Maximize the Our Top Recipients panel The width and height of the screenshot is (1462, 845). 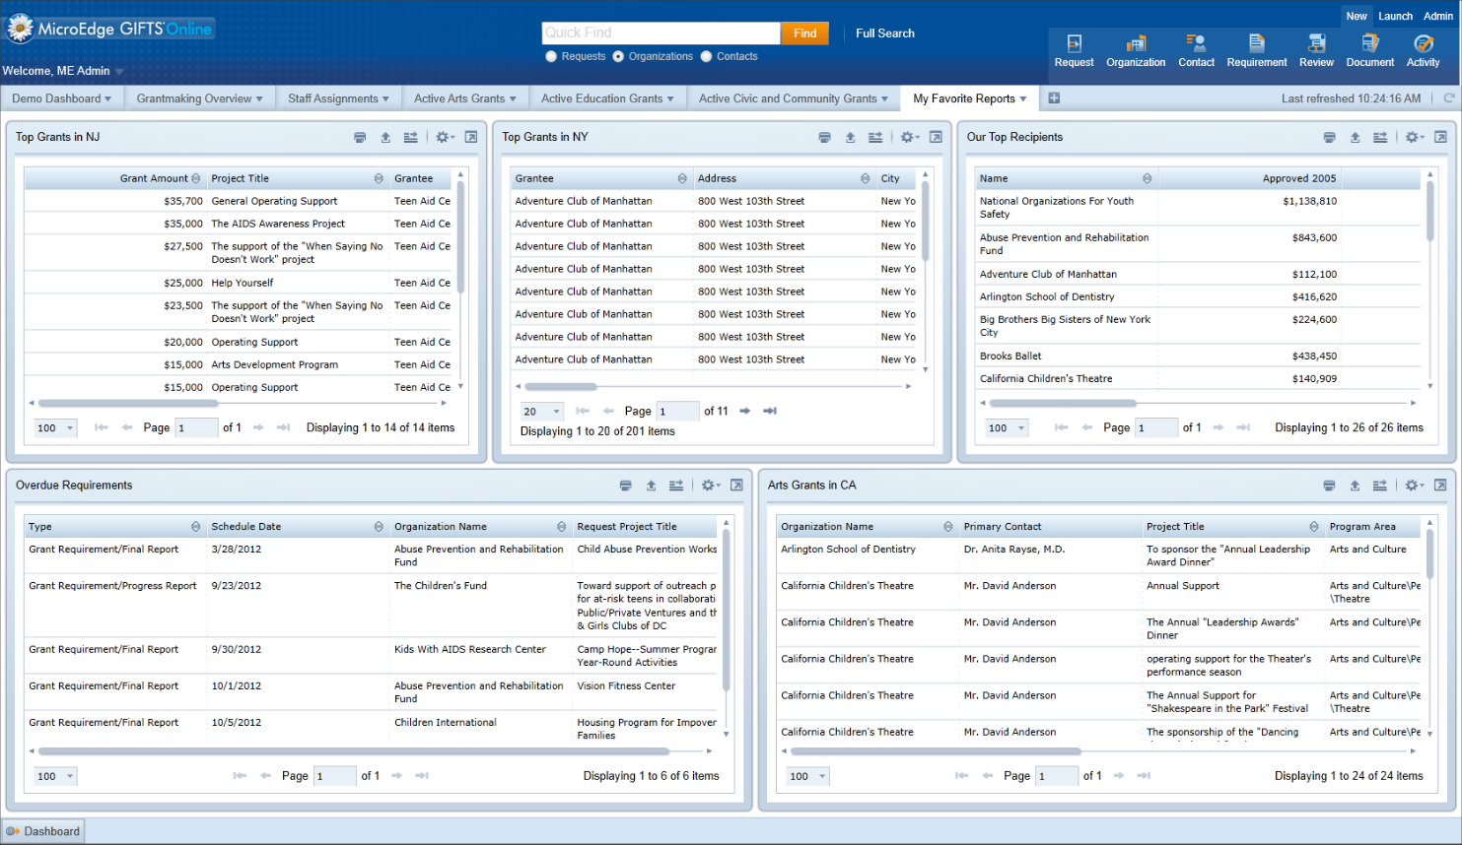[x=1440, y=138]
